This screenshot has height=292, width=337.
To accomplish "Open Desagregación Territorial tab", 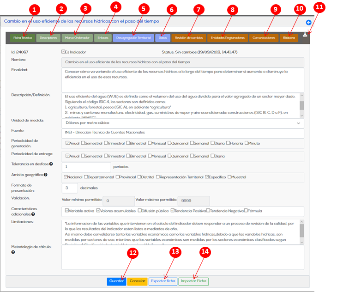I will tap(133, 38).
